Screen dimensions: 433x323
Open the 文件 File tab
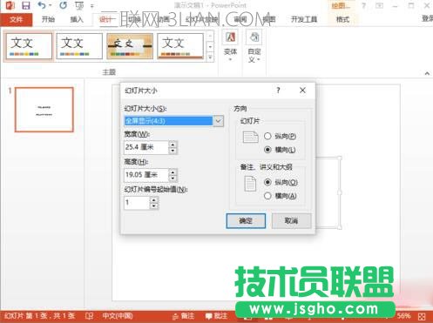17,19
